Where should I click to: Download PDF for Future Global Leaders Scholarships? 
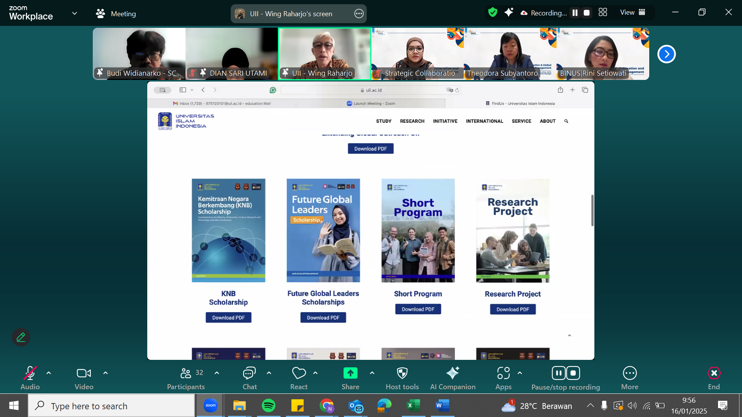[323, 318]
